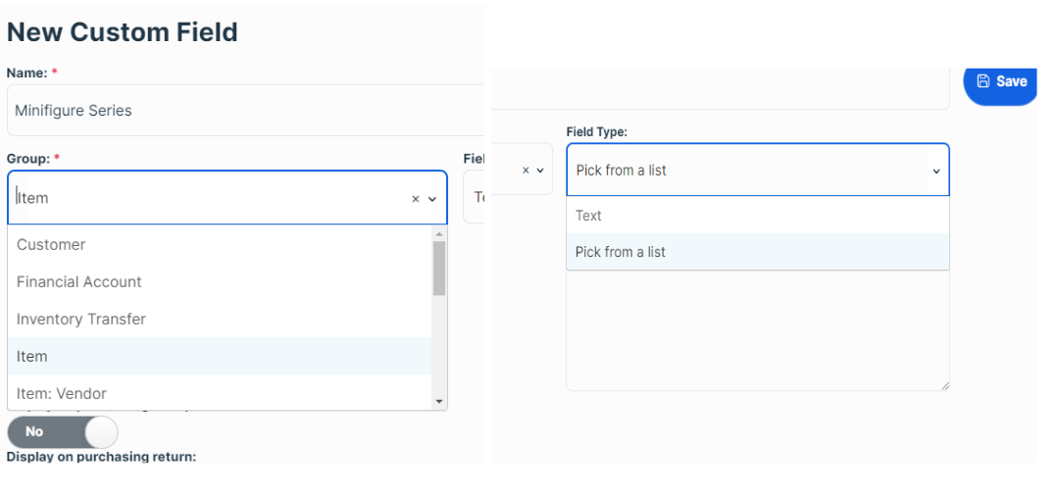Viewport: 1059px width, 497px height.
Task: Click the Group search input
Action: (210, 198)
